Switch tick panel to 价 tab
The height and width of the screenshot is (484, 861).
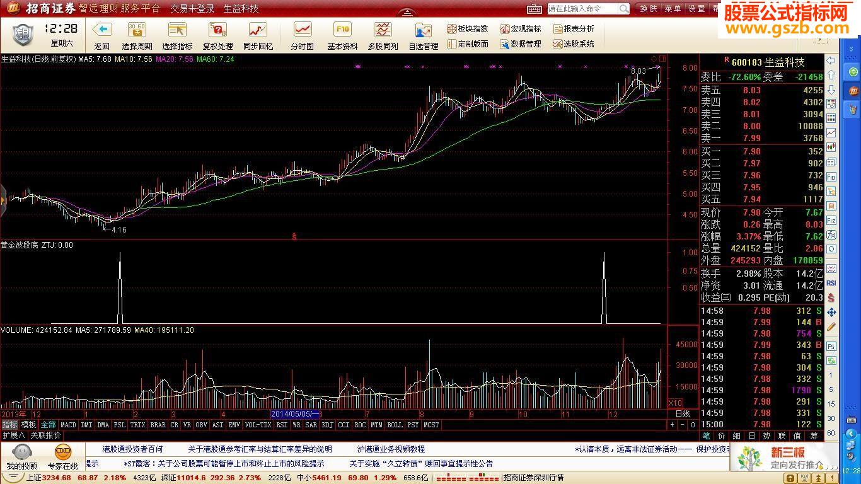(x=721, y=435)
